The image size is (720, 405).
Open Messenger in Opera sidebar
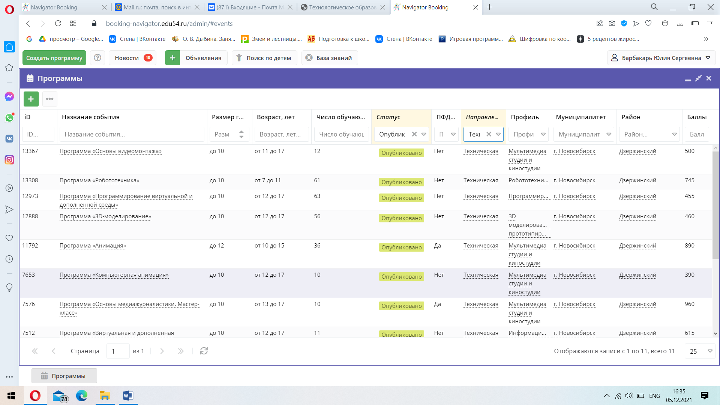tap(9, 96)
